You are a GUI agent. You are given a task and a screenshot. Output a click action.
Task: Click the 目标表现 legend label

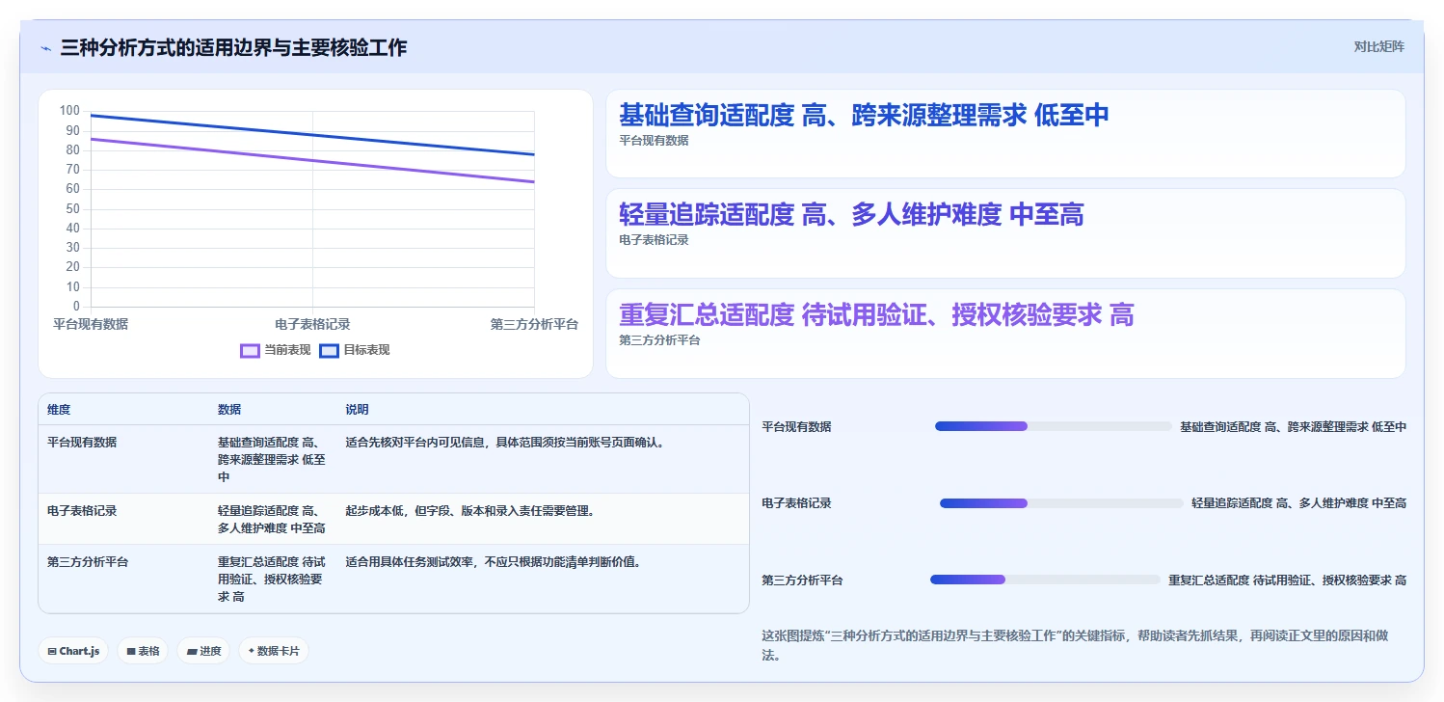pos(366,350)
